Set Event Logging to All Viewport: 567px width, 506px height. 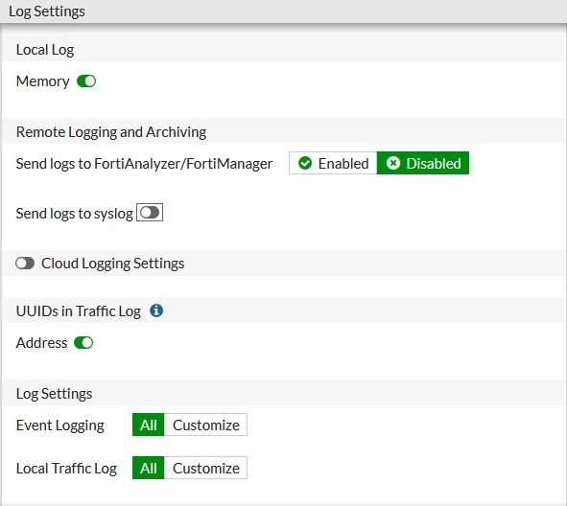[x=149, y=425]
